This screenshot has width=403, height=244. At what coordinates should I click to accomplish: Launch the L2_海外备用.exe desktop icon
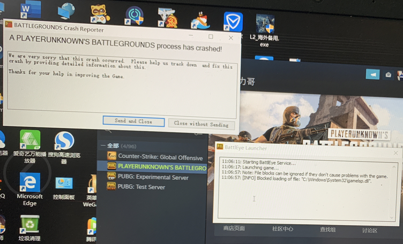pyautogui.click(x=265, y=30)
